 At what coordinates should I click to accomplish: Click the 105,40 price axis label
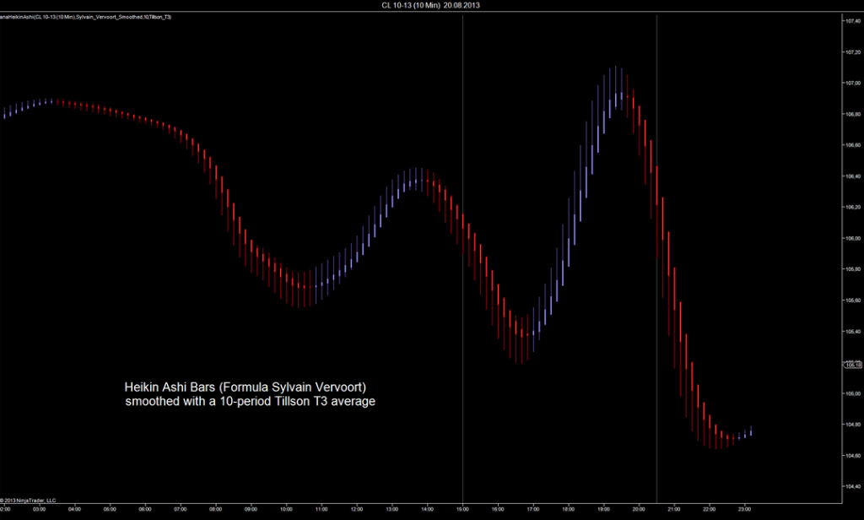click(x=853, y=332)
